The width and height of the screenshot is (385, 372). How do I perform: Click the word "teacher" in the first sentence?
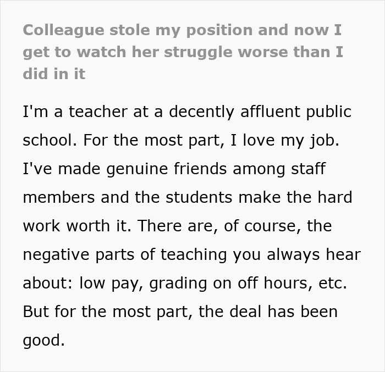tap(98, 112)
